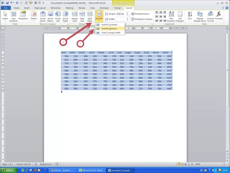Switch to the Mailings tab
Viewport: 230px width, 173px height.
coord(69,8)
